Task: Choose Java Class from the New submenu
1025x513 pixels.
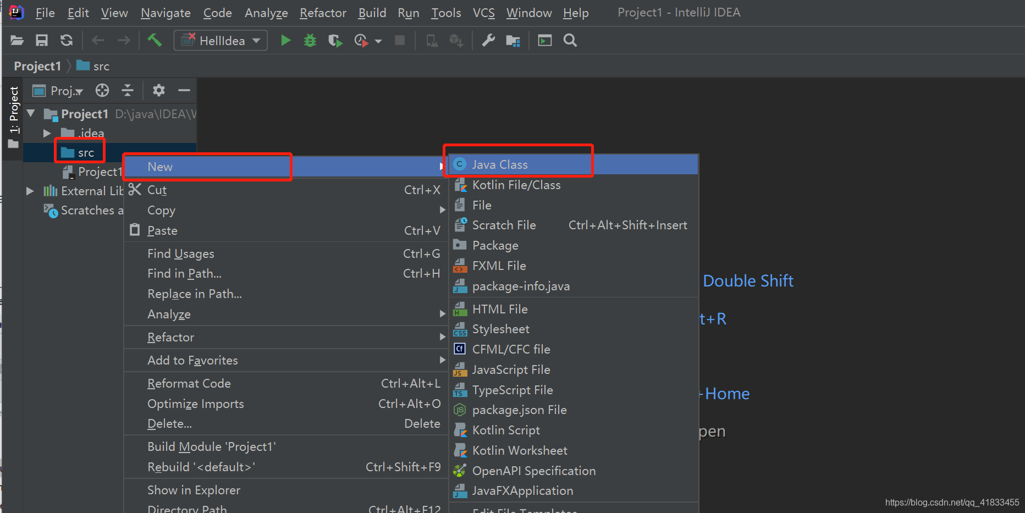Action: coord(574,164)
